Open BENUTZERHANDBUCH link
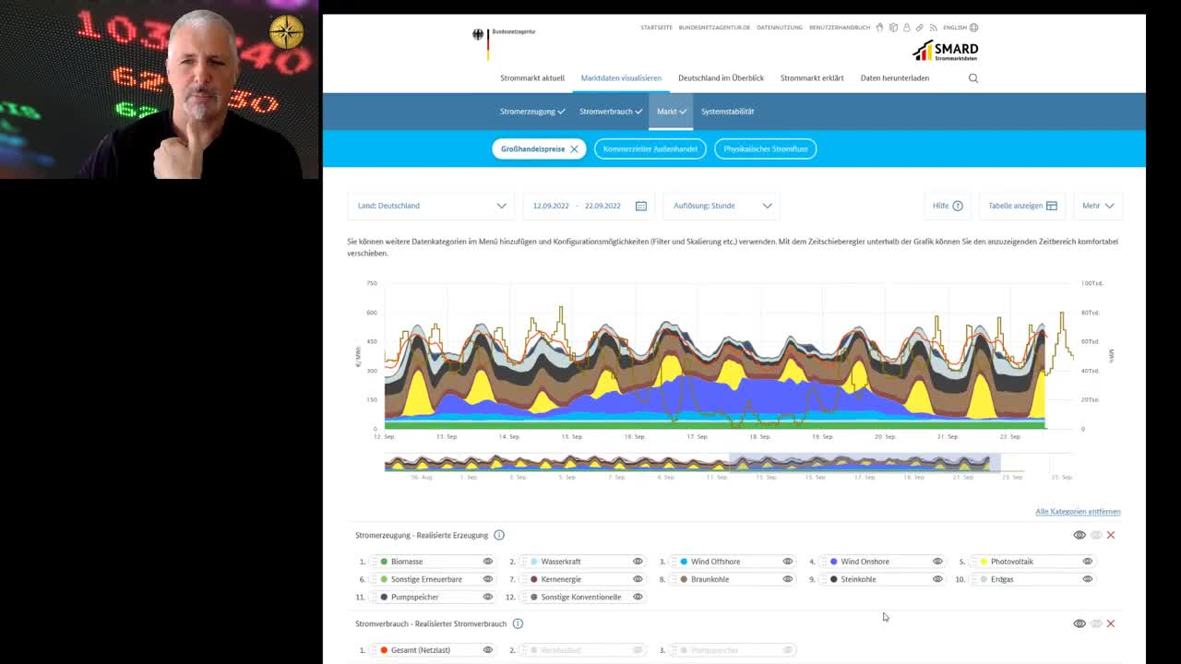This screenshot has height=664, width=1181. click(840, 28)
